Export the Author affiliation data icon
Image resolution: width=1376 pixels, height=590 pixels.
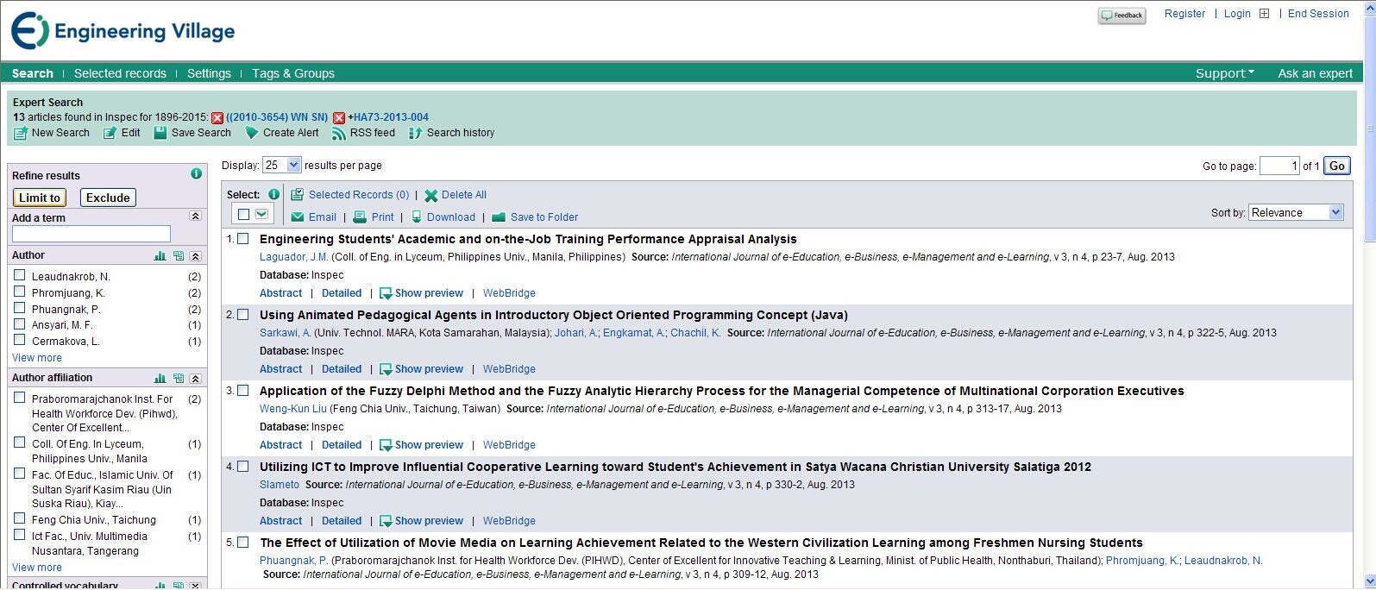point(179,379)
